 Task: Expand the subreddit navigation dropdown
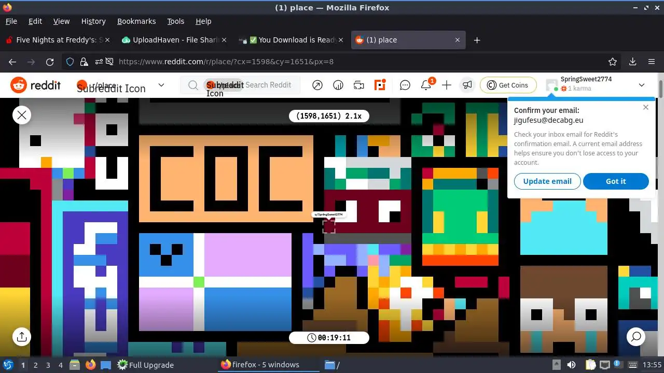(161, 85)
